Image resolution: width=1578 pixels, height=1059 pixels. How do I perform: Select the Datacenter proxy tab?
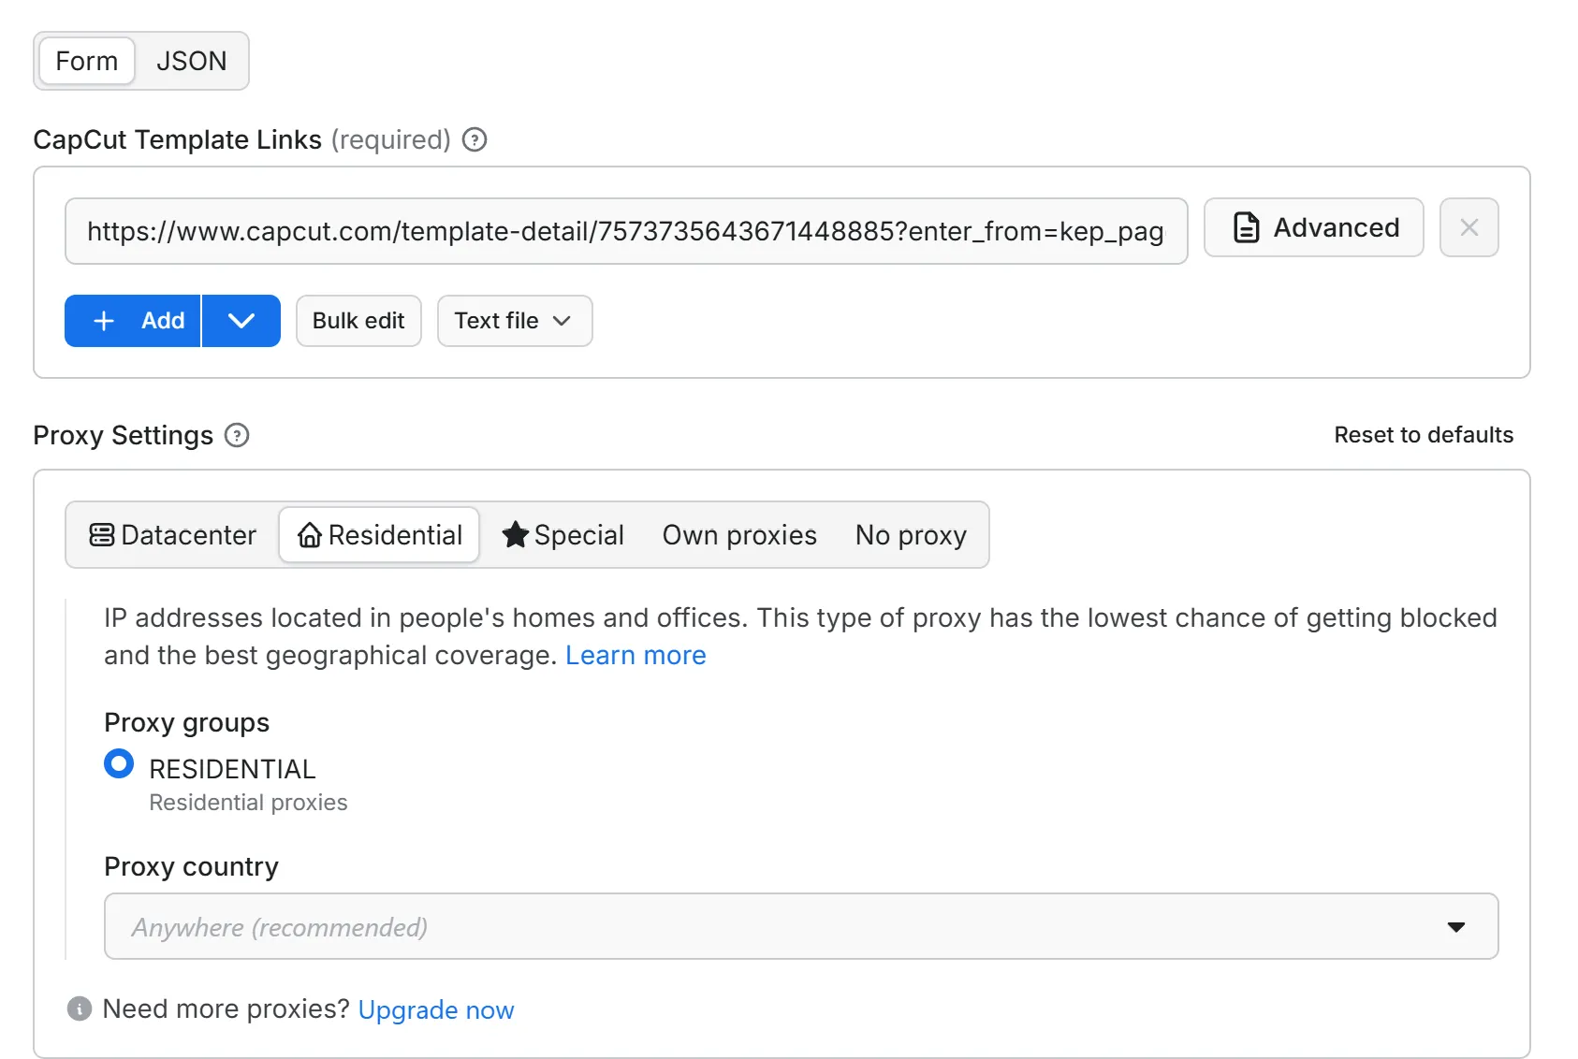[x=173, y=535]
